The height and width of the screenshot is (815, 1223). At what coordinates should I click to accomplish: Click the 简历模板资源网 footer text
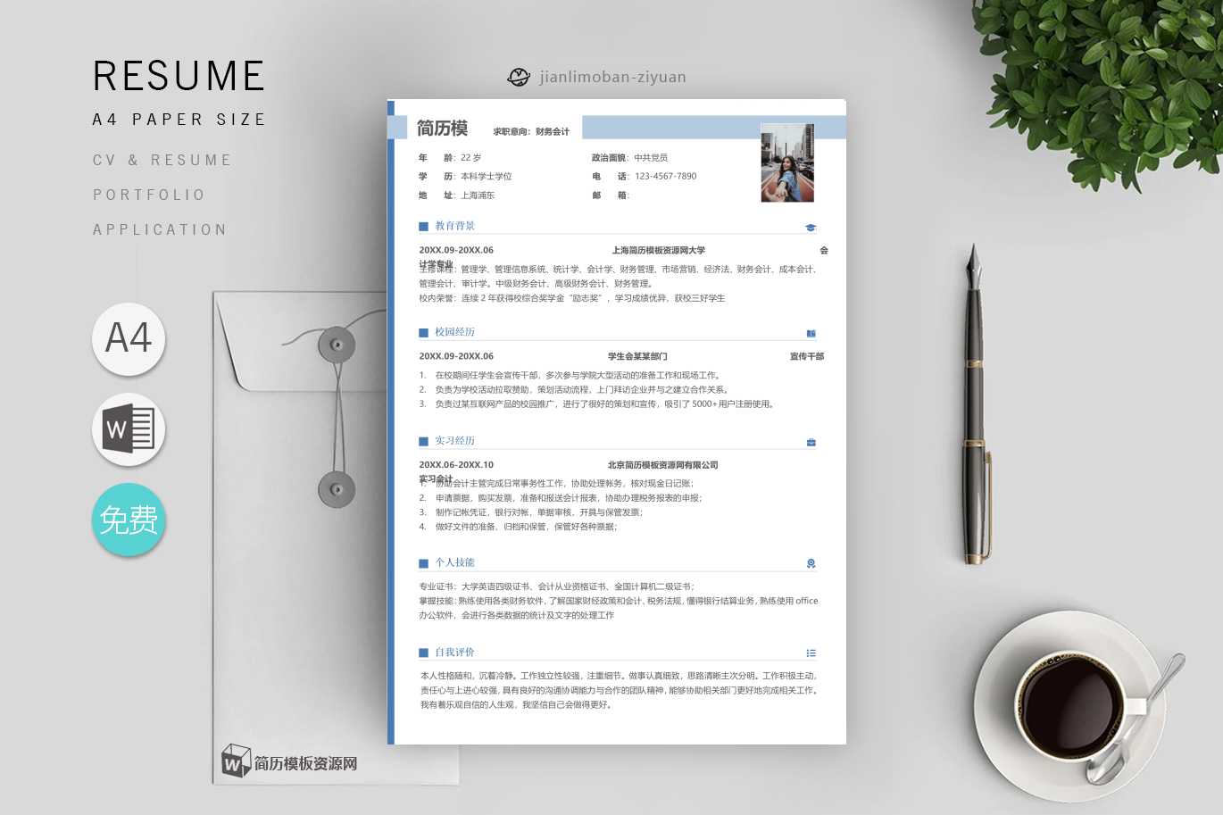[x=305, y=763]
